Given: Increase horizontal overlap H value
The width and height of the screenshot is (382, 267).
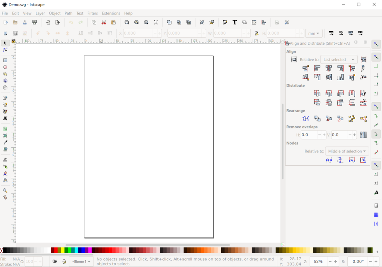Looking at the screenshot, I should click(x=324, y=135).
